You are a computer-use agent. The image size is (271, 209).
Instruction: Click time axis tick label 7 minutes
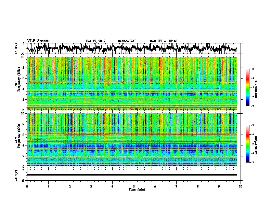coord(177,186)
